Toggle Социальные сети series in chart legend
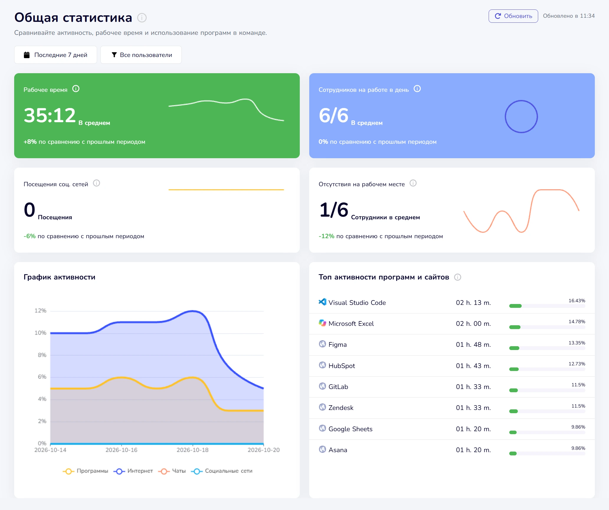 [x=222, y=471]
